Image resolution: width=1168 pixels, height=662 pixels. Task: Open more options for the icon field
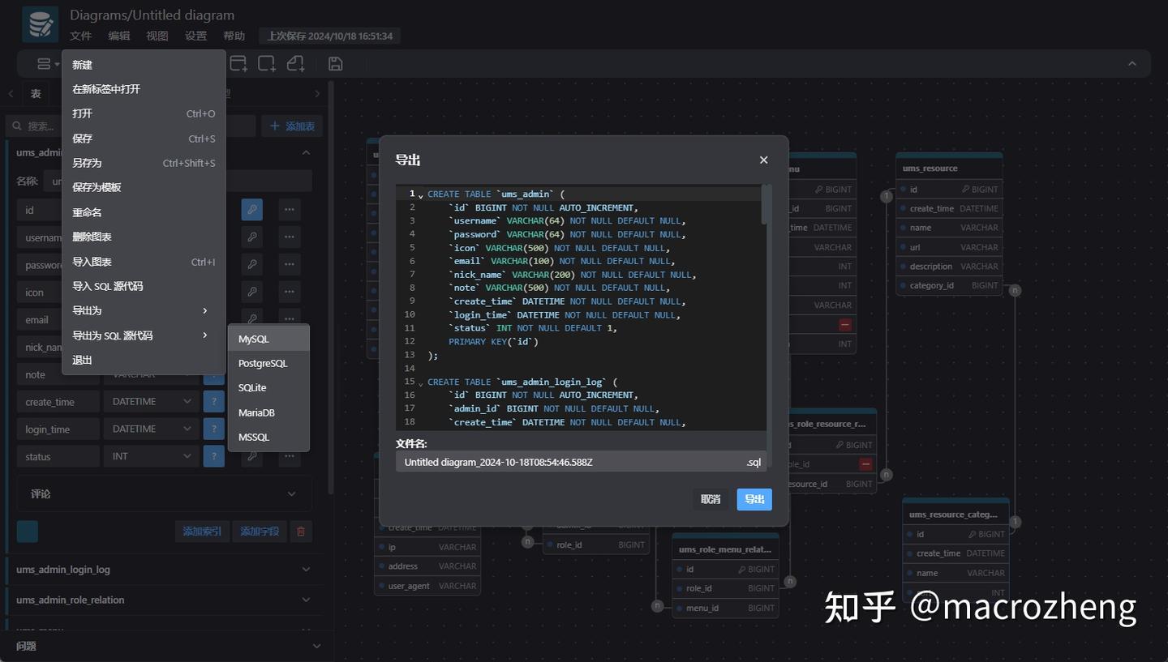[290, 292]
